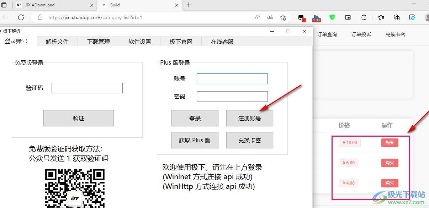View site information via the lock icon
The height and width of the screenshot is (208, 429).
(x=40, y=17)
